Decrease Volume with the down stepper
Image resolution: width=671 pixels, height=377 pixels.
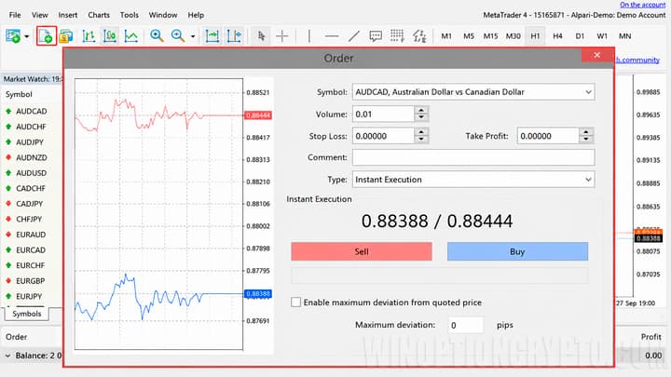coord(421,117)
